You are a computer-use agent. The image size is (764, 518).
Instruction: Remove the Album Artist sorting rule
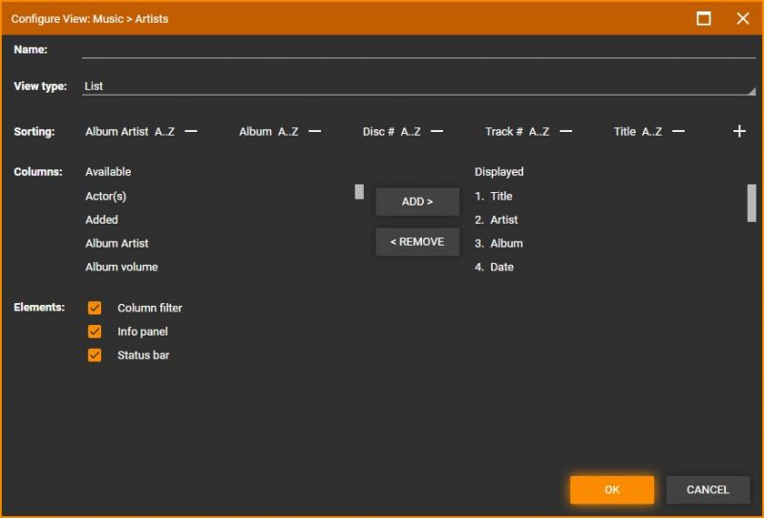pos(191,131)
